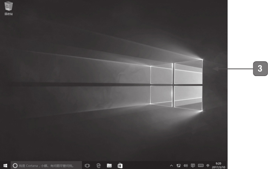Open the touch keyboard icon
Screen dimensions: 268x169
(x=201, y=165)
